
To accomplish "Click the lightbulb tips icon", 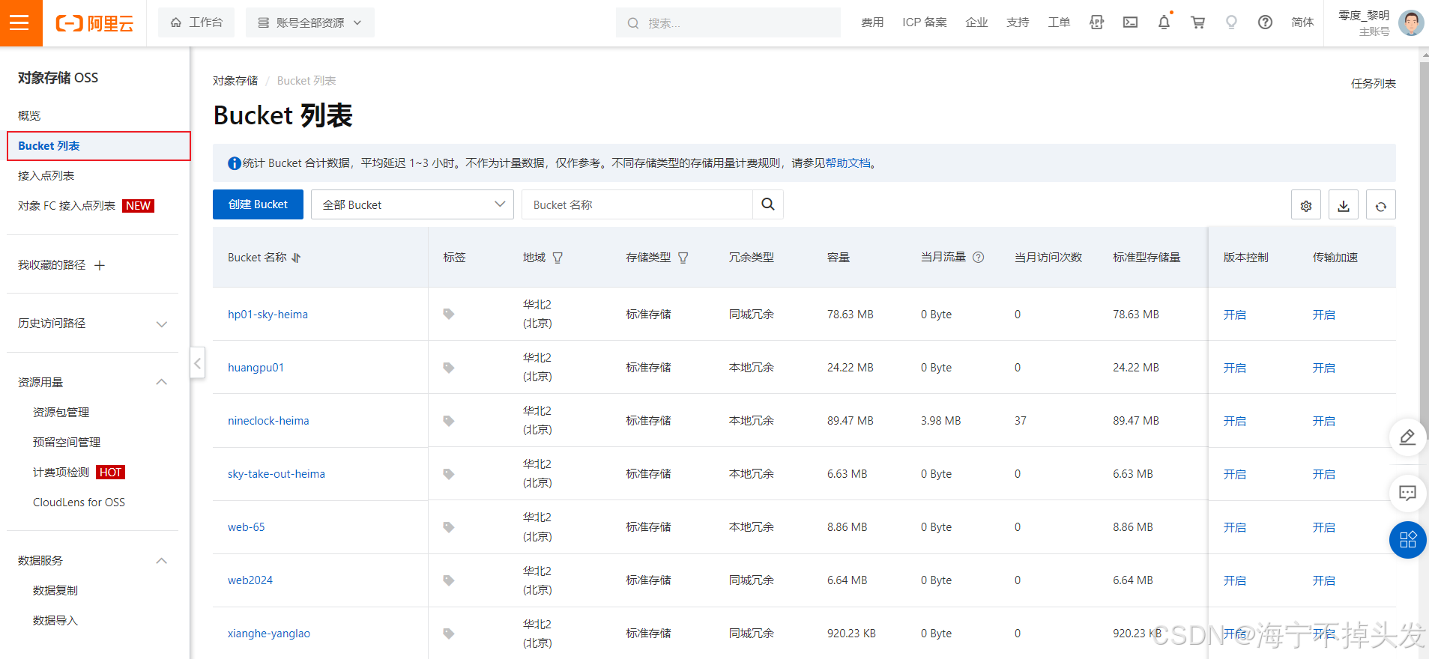I will [x=1231, y=22].
